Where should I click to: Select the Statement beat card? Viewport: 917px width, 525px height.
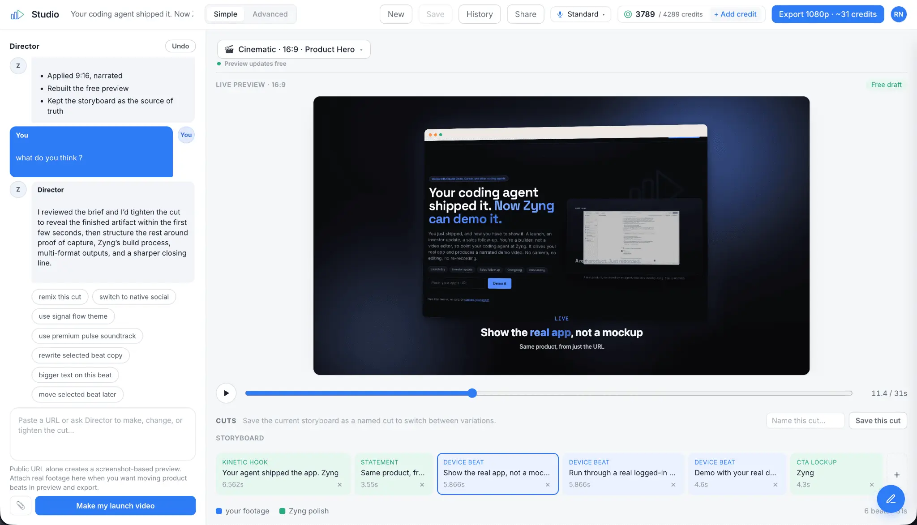(x=394, y=474)
